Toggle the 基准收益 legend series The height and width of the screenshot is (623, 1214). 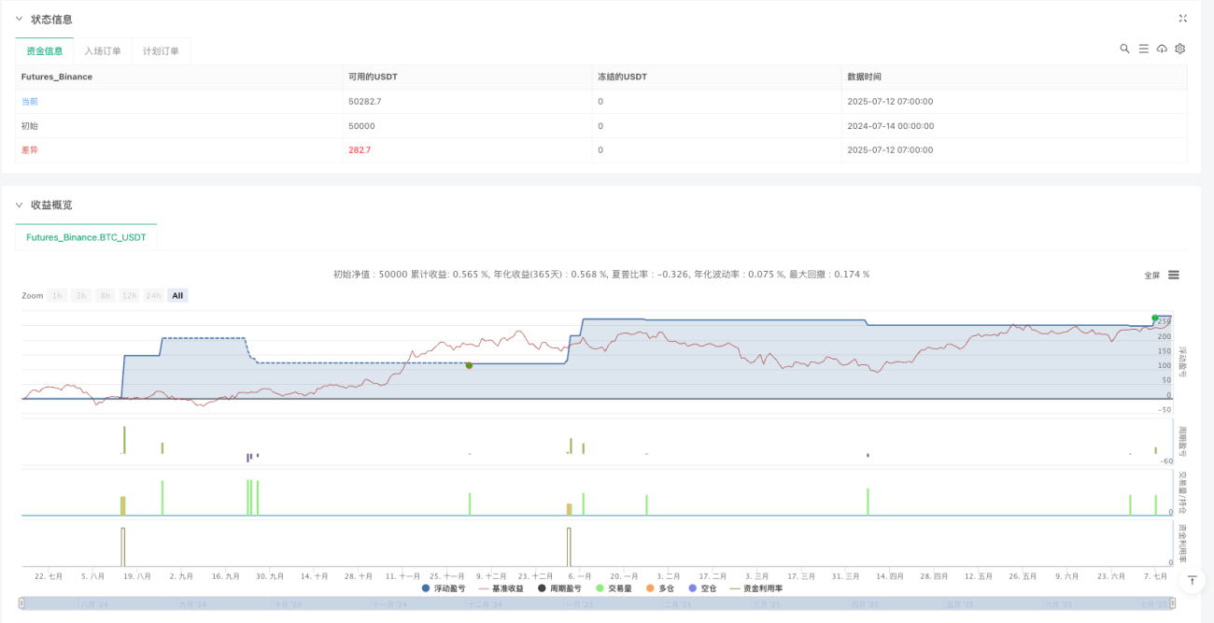click(x=501, y=588)
